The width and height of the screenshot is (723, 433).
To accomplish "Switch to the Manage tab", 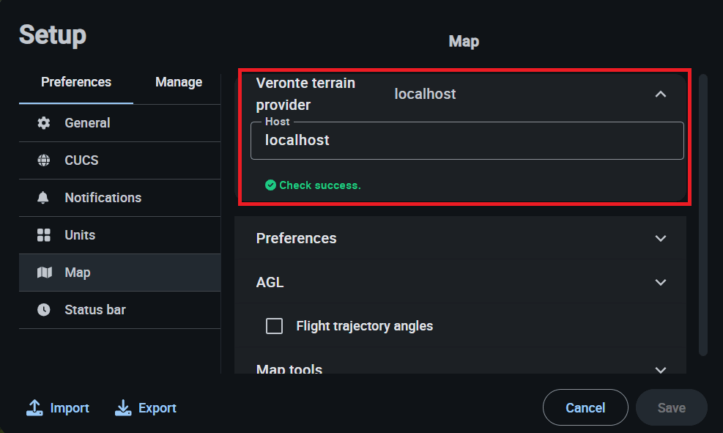I will click(179, 82).
